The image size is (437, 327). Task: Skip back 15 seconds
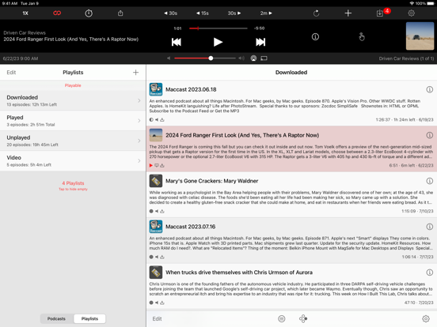coord(203,13)
